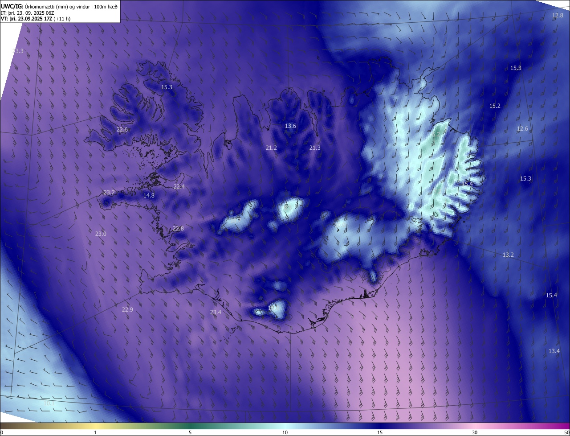Click the map value 21.3

pyautogui.click(x=315, y=148)
